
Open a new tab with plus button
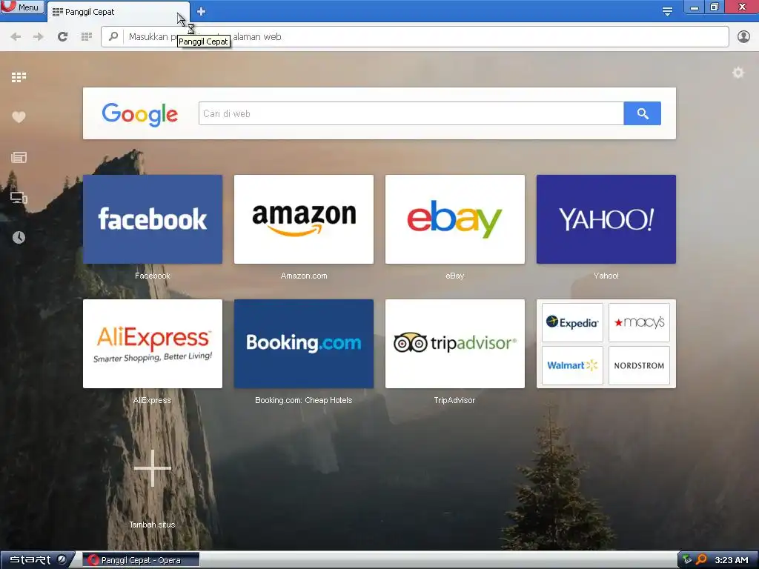(202, 11)
